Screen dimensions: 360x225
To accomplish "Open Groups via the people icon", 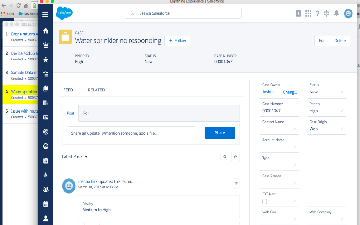I will (45, 189).
